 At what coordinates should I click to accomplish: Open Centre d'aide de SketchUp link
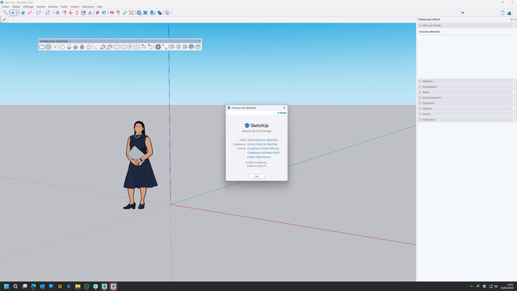click(x=262, y=144)
